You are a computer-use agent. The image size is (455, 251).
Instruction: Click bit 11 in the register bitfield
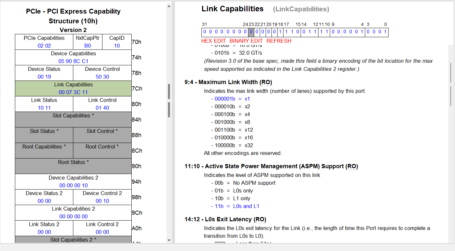click(321, 32)
